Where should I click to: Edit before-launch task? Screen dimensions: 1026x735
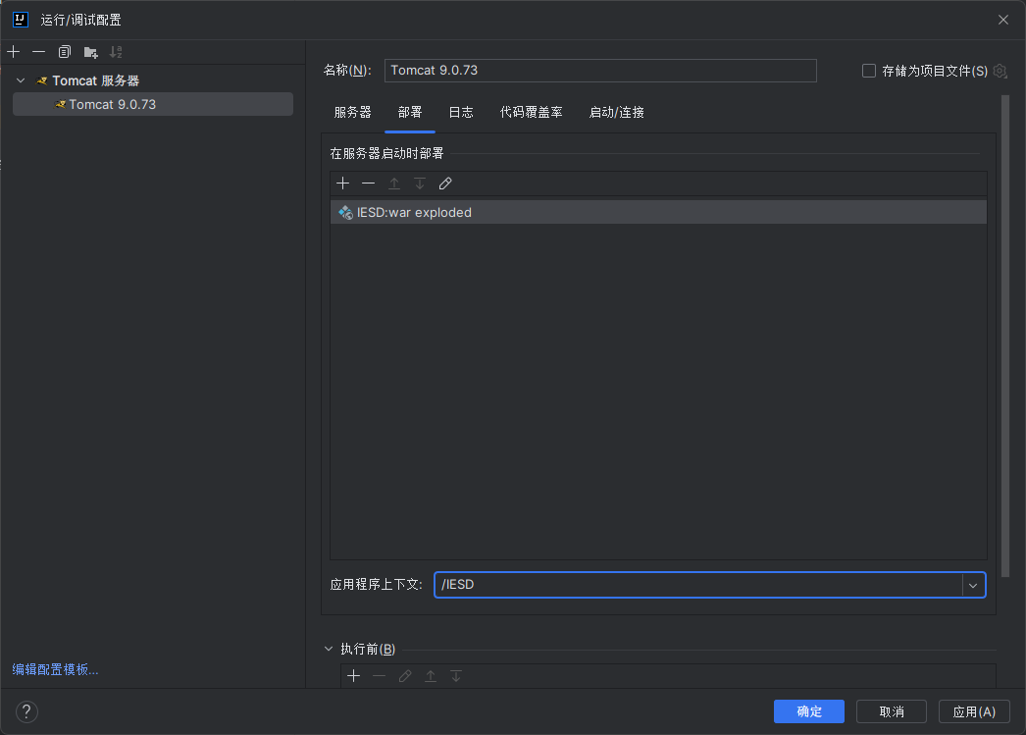pyautogui.click(x=405, y=675)
